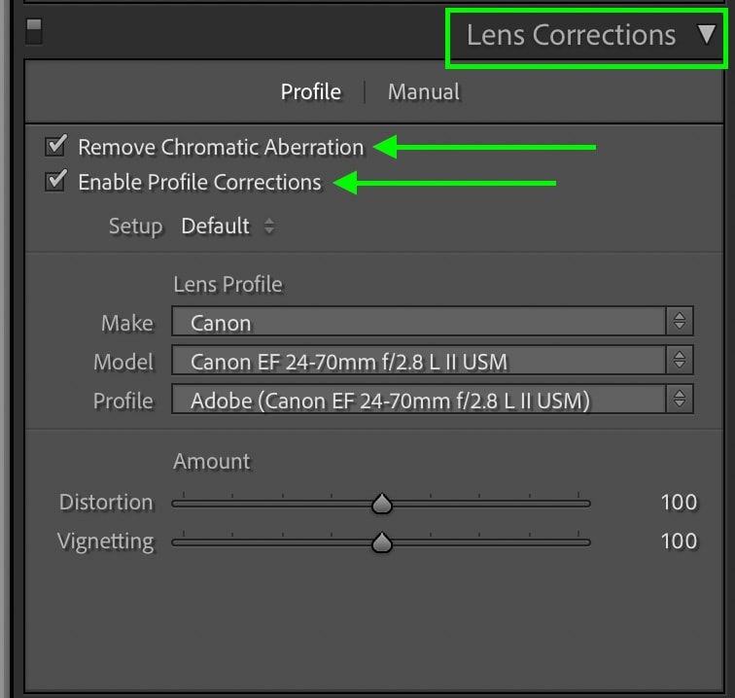Uncheck Remove Chromatic Aberration
735x698 pixels.
(55, 145)
